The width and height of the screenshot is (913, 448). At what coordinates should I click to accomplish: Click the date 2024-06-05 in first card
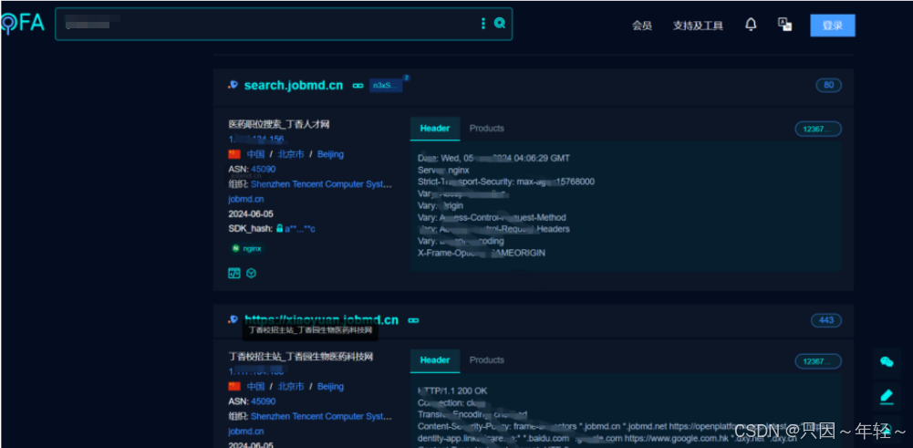[x=251, y=214]
